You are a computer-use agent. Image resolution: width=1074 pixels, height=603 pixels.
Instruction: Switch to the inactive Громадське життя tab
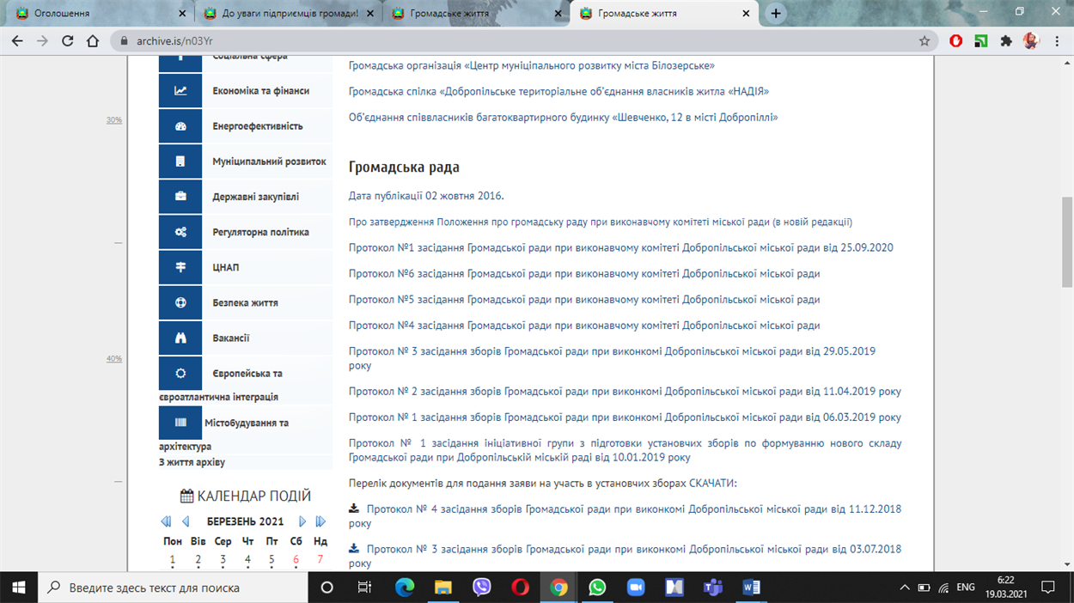(x=476, y=14)
